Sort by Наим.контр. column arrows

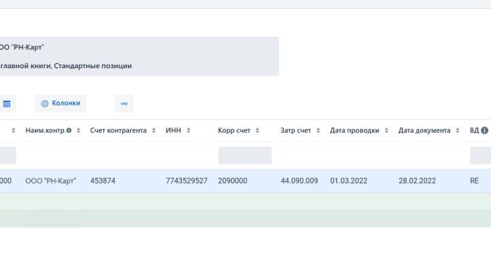[78, 130]
